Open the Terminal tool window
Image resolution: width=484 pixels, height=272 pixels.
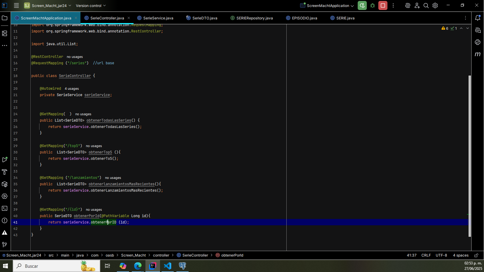pos(5,208)
